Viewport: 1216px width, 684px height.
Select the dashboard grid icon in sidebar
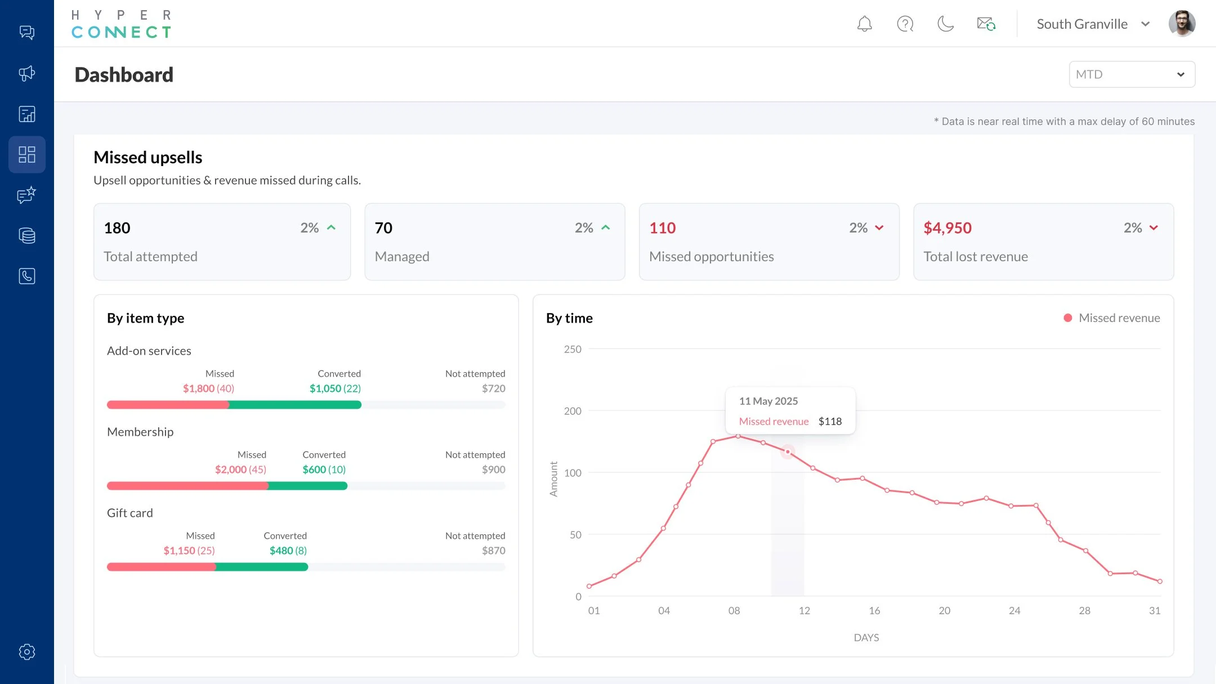(x=26, y=154)
